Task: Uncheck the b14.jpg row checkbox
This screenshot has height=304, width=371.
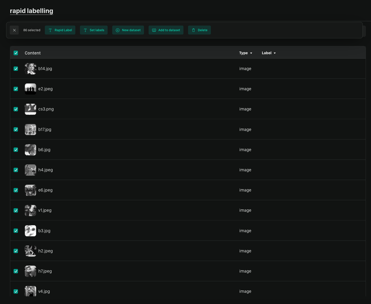Action: click(x=16, y=69)
